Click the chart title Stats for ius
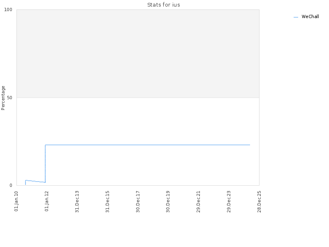The image size is (329, 247). point(164,5)
